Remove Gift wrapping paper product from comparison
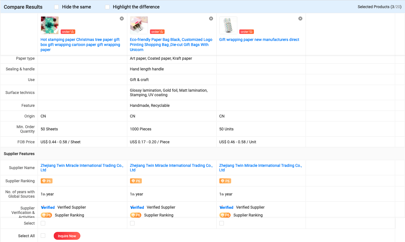Viewport: 405px width, 242px height. coord(300,19)
